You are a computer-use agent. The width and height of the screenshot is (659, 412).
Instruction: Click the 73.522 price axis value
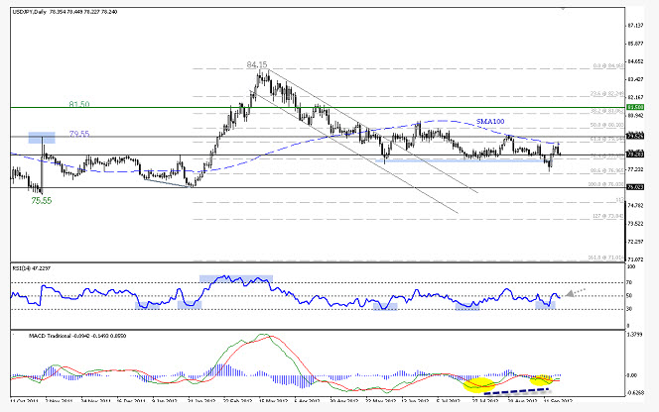pyautogui.click(x=635, y=223)
